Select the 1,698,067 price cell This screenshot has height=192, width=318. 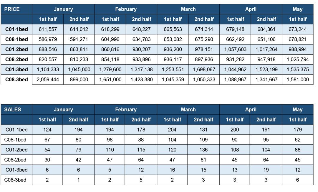click(204, 70)
